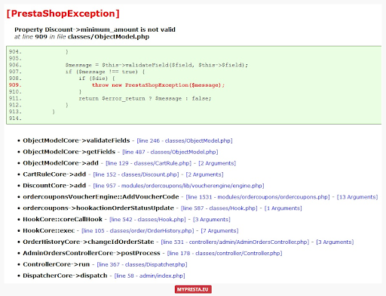This screenshot has width=386, height=296.
Task: Click the ordercoupons->hookactionOrderStatusUpdate entry
Action: pyautogui.click(x=98, y=208)
